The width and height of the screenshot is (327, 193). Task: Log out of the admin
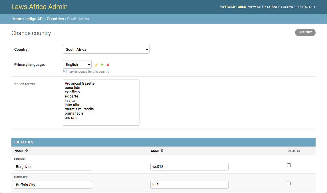click(308, 7)
